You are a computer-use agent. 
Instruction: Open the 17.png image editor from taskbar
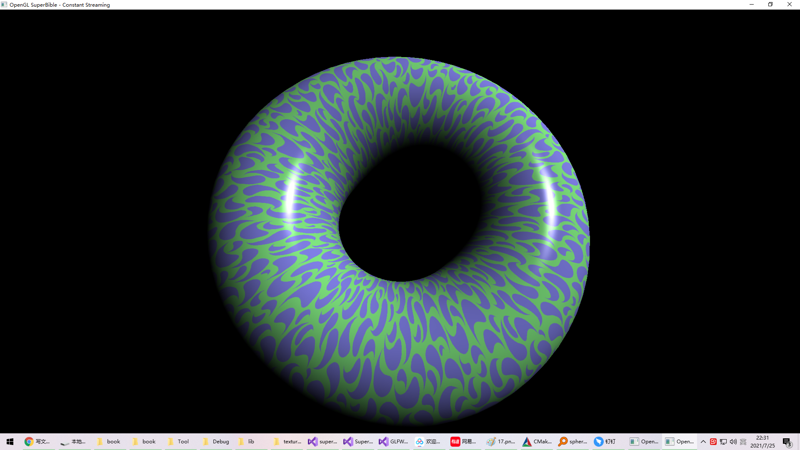click(x=500, y=441)
